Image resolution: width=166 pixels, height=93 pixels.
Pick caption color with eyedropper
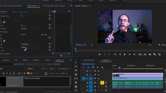[x=31, y=73]
